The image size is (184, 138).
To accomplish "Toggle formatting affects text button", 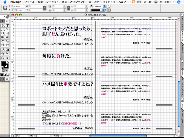I will (7, 70).
